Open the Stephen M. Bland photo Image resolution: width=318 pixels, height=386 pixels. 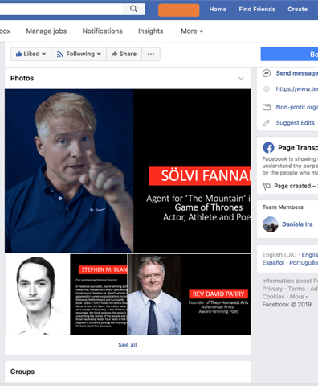(x=99, y=294)
